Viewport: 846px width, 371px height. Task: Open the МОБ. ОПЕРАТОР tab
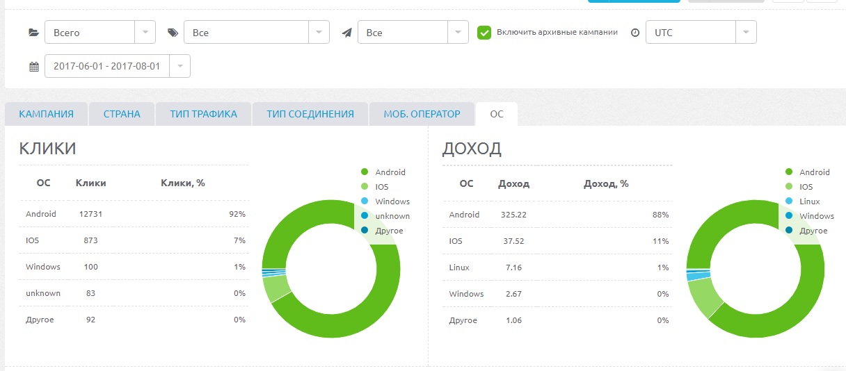coord(422,114)
